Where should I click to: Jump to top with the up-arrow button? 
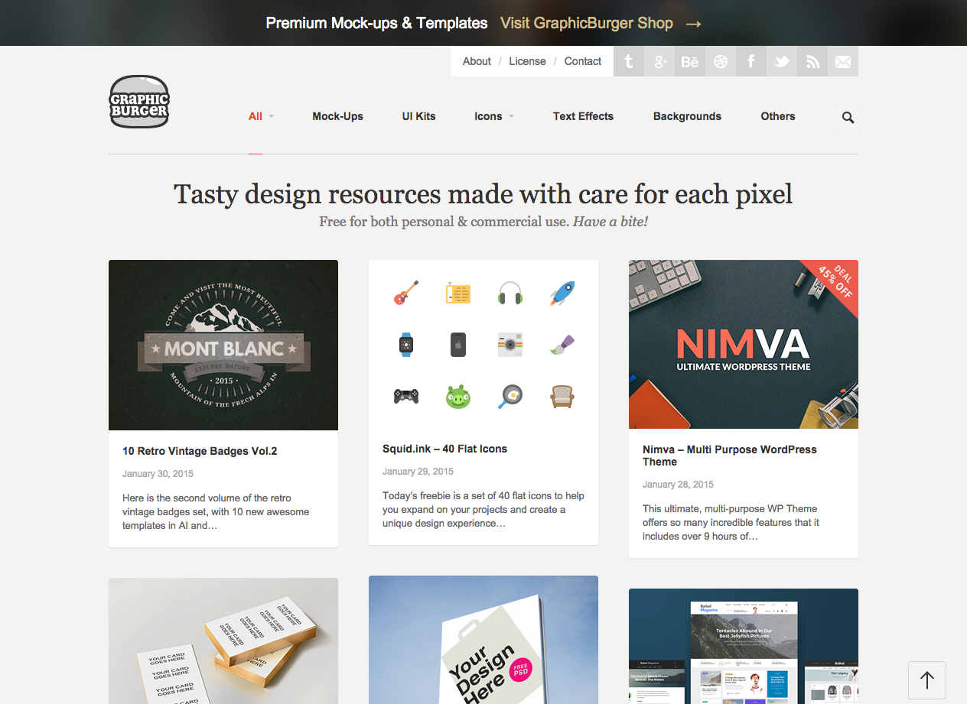(x=927, y=680)
